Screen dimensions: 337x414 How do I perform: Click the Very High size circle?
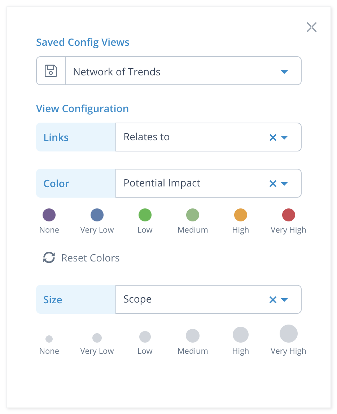289,334
